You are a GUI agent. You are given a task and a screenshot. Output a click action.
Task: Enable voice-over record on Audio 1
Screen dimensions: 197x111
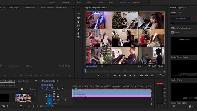[x=66, y=100]
